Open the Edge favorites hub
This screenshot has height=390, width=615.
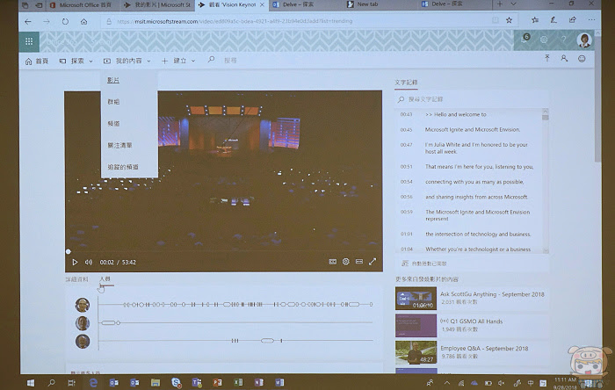[x=535, y=20]
